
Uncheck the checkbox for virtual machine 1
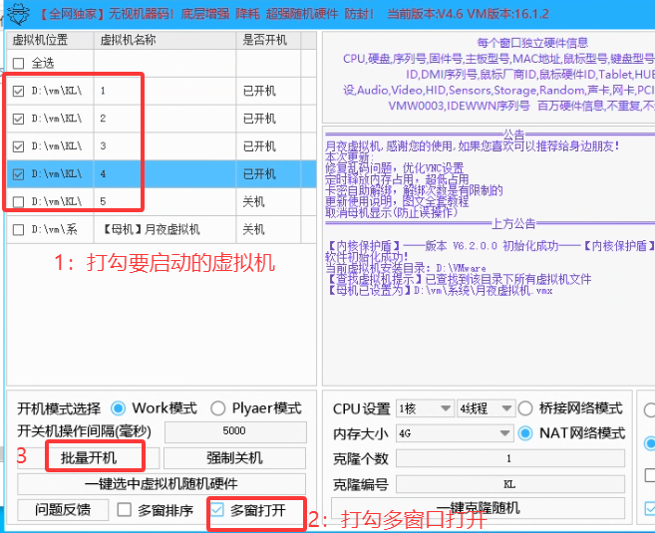[19, 91]
